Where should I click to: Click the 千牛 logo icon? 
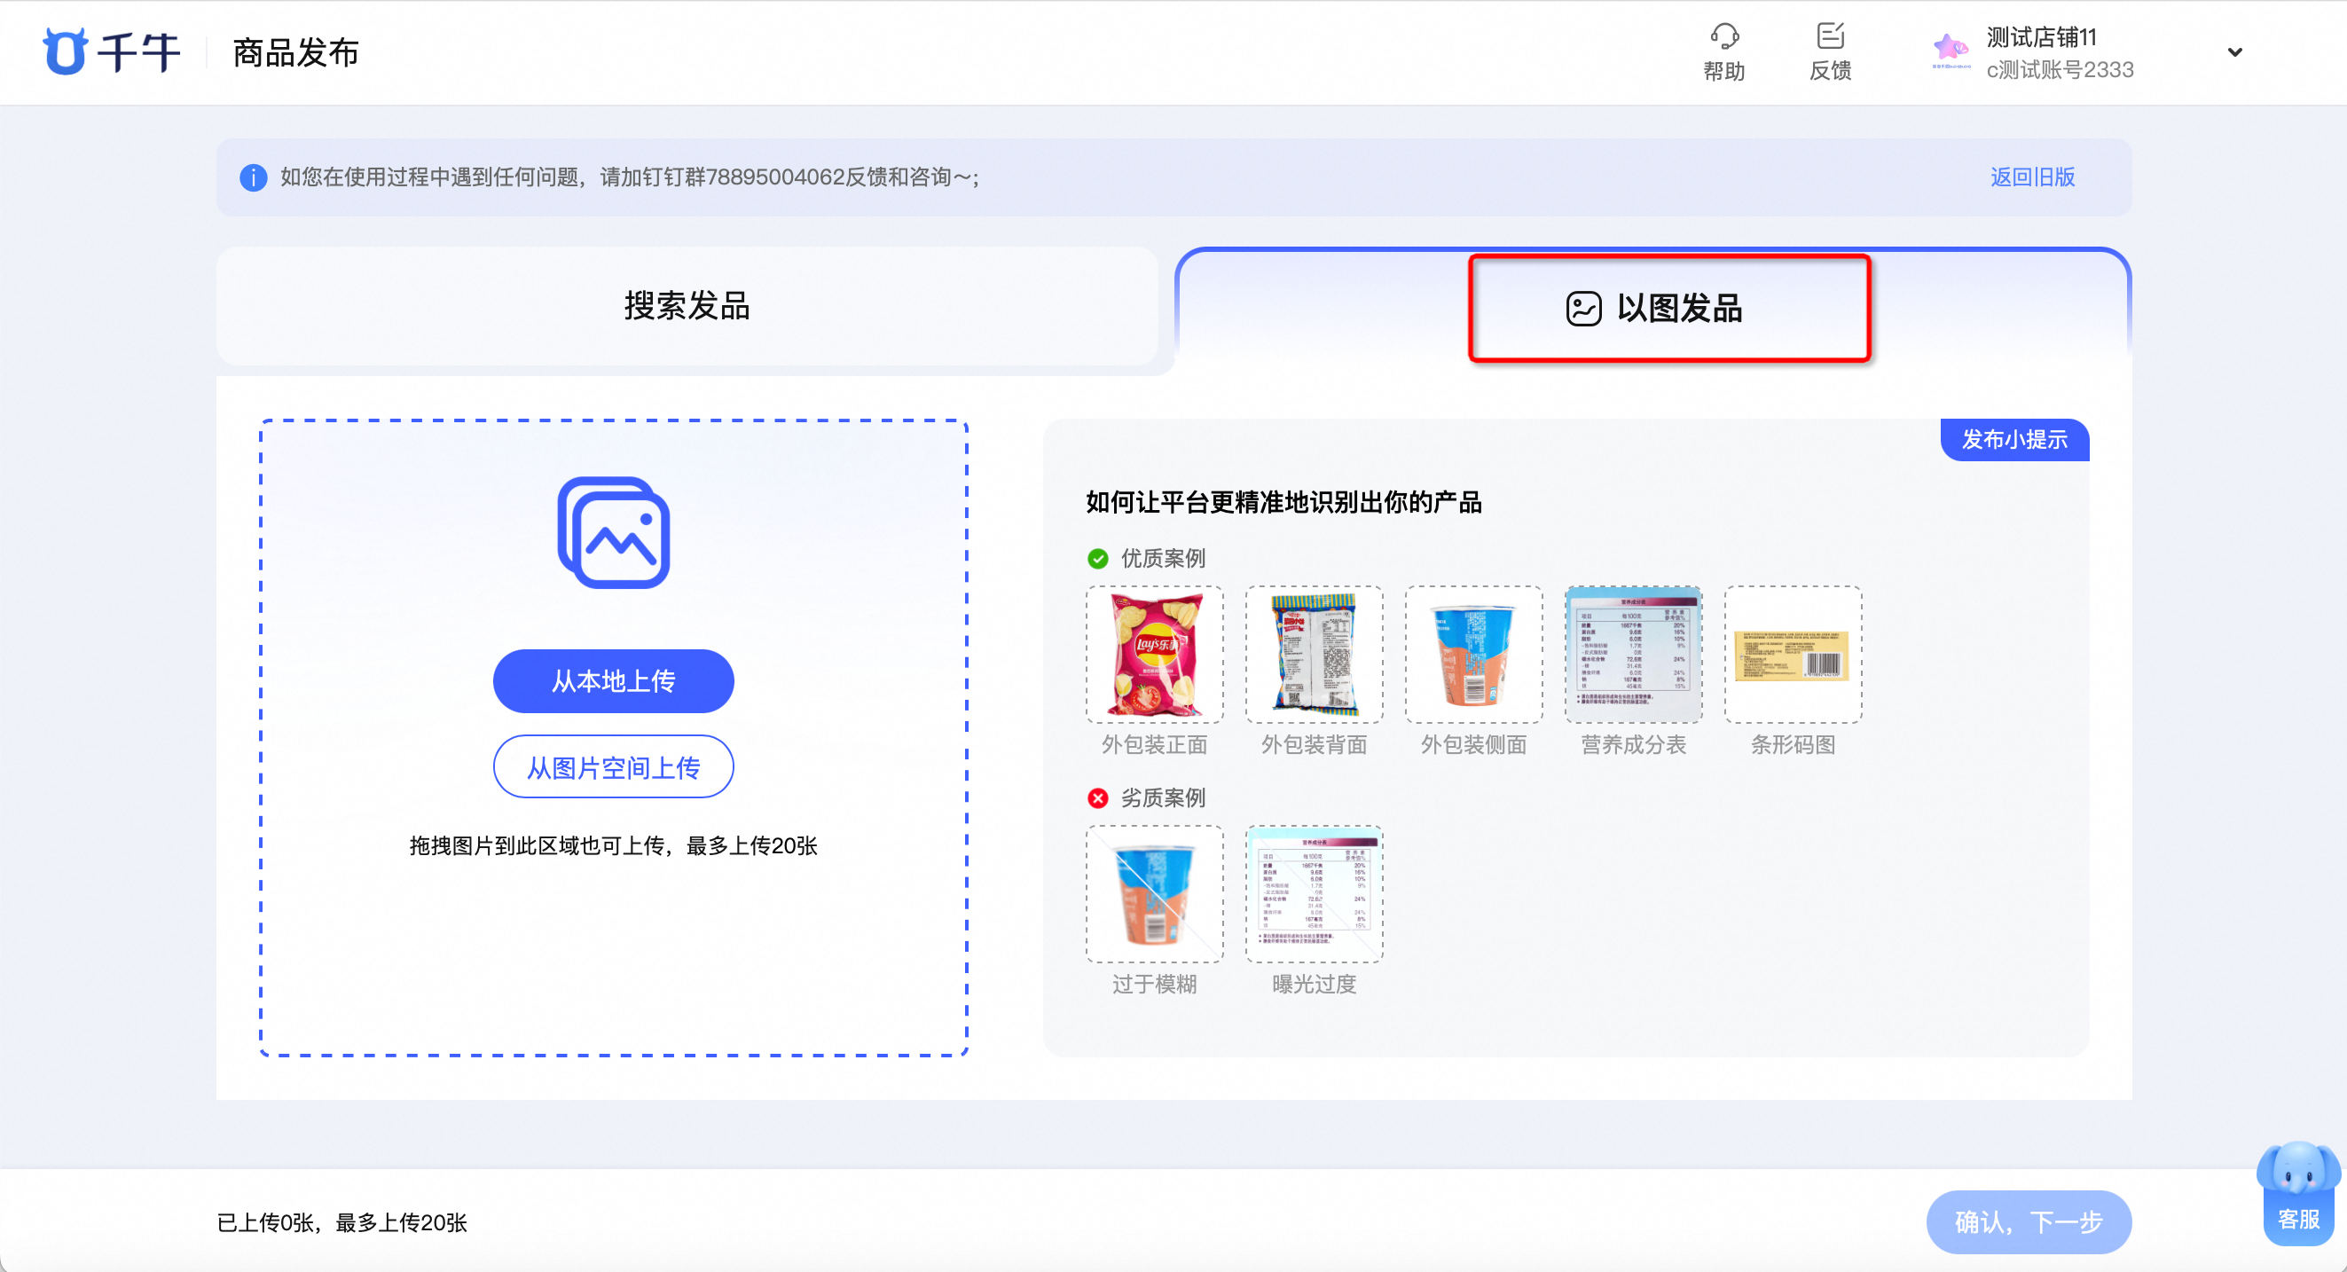(65, 51)
